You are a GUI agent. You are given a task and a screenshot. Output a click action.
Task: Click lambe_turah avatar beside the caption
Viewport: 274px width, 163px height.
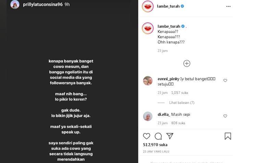click(x=148, y=28)
